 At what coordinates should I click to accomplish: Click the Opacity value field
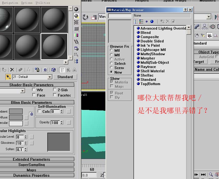(55, 123)
